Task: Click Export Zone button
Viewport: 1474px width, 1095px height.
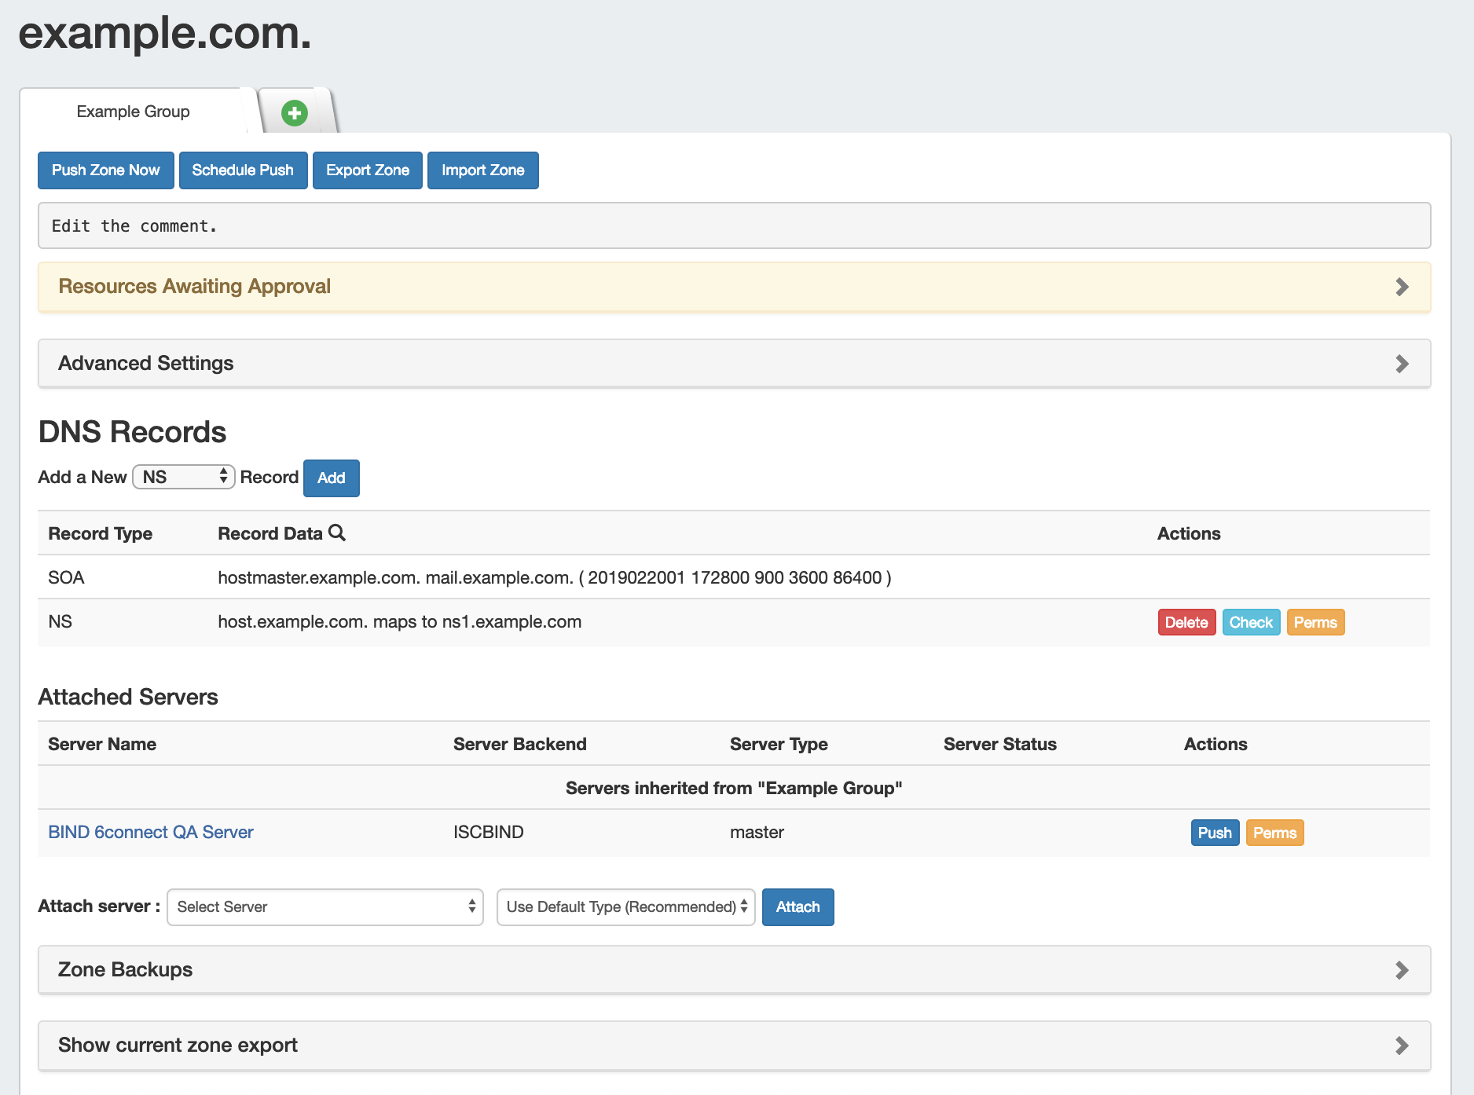Action: (x=368, y=170)
